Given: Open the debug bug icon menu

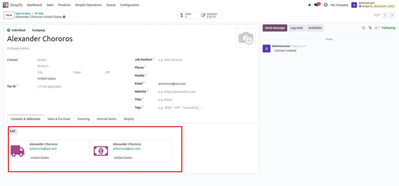Looking at the screenshot, I should point(310,5).
